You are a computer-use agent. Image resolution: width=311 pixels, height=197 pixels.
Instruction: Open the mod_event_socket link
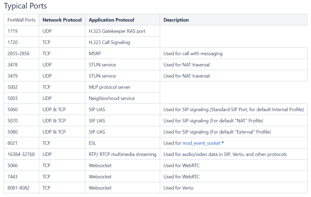201,143
